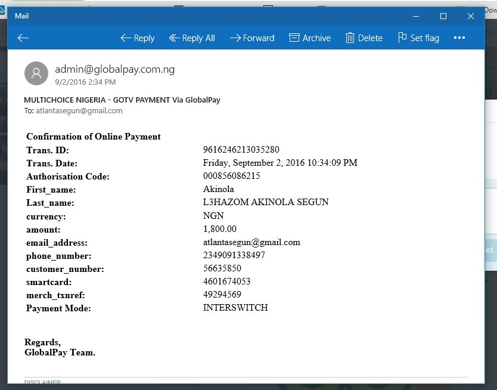This screenshot has height=390, width=497.
Task: Select smartcard number 4601674053
Action: 227,281
